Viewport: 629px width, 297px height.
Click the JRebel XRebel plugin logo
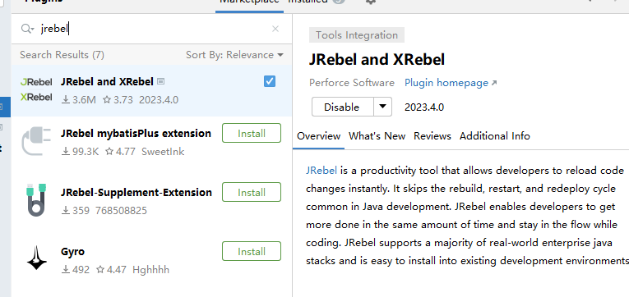pyautogui.click(x=36, y=89)
